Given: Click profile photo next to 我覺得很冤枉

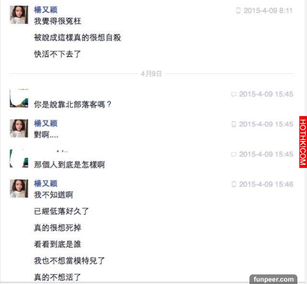Looking at the screenshot, I should [19, 15].
